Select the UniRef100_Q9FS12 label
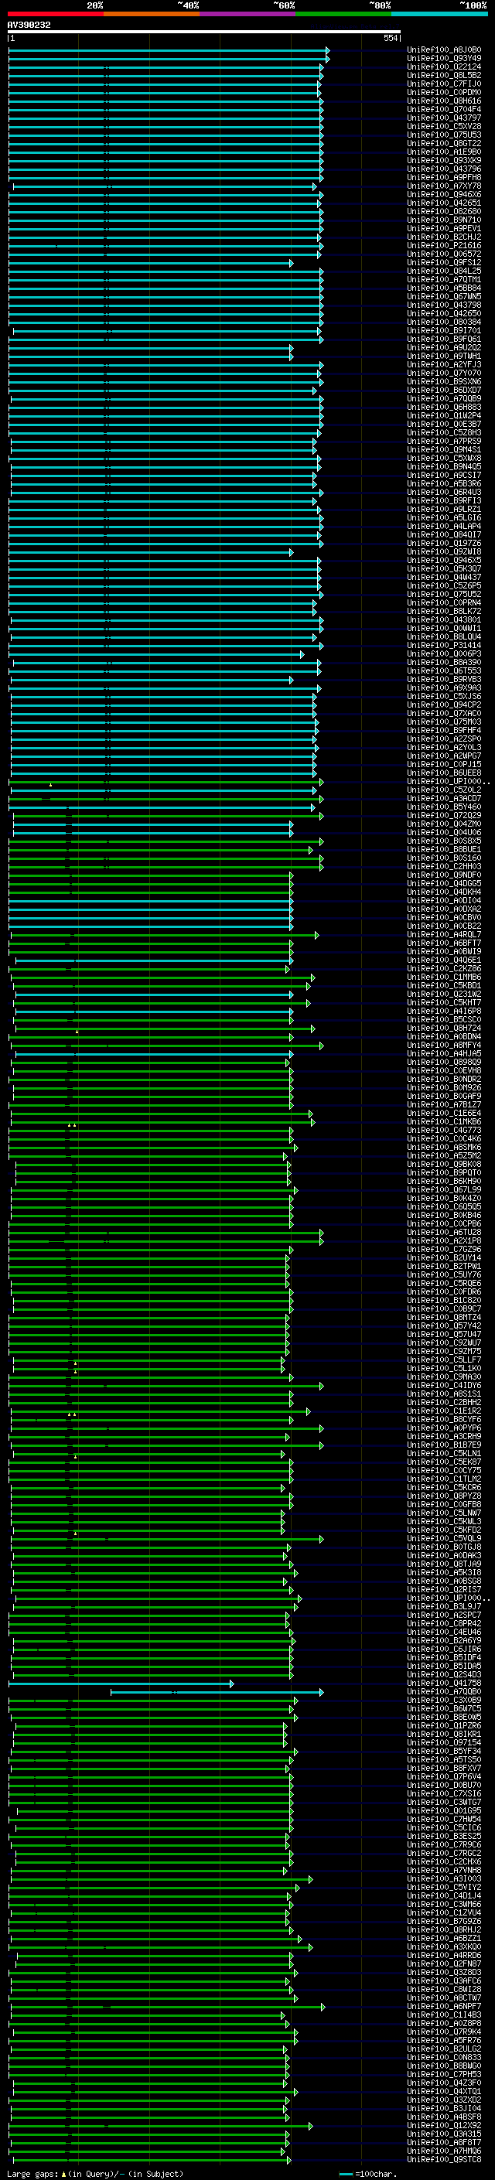Image resolution: width=495 pixels, height=2180 pixels. point(444,262)
